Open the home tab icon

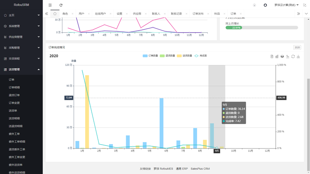[x=55, y=14]
